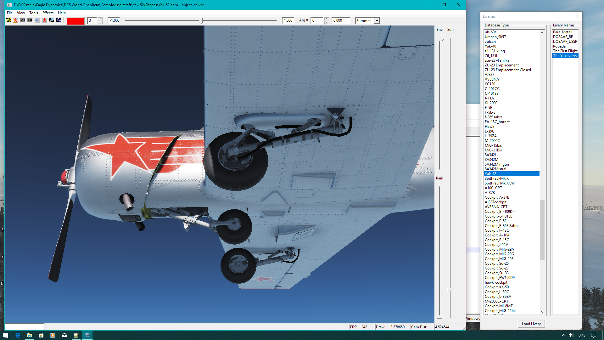The width and height of the screenshot is (604, 340).
Task: Click the document list toolbar icon
Action: tap(59, 20)
